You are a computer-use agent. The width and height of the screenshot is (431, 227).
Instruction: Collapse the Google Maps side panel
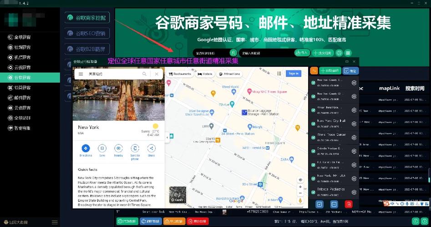pyautogui.click(x=167, y=138)
